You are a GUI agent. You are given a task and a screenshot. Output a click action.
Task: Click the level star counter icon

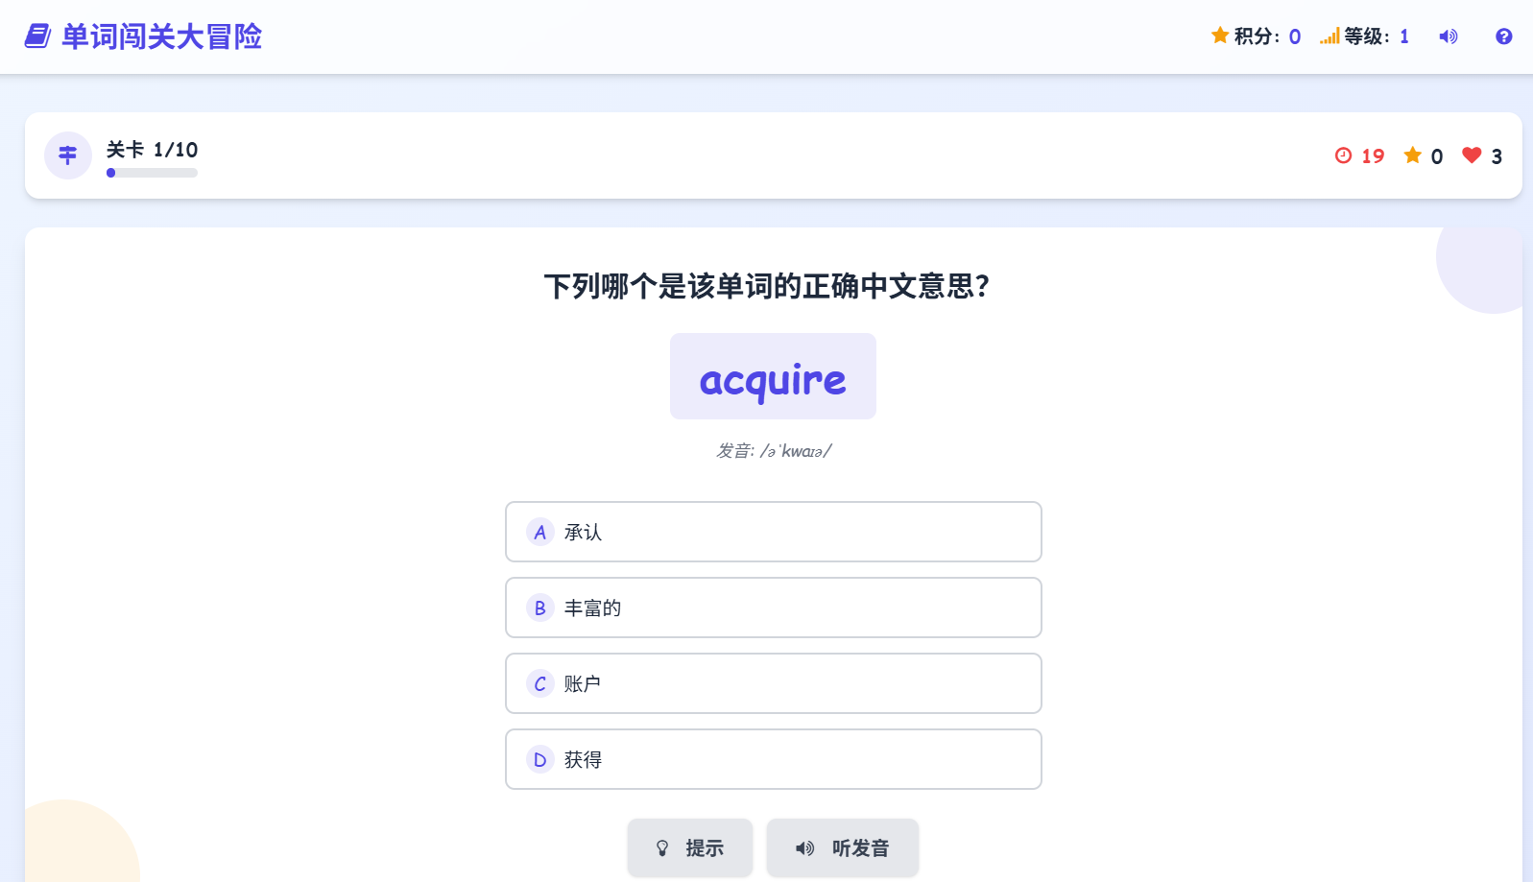(x=1413, y=155)
